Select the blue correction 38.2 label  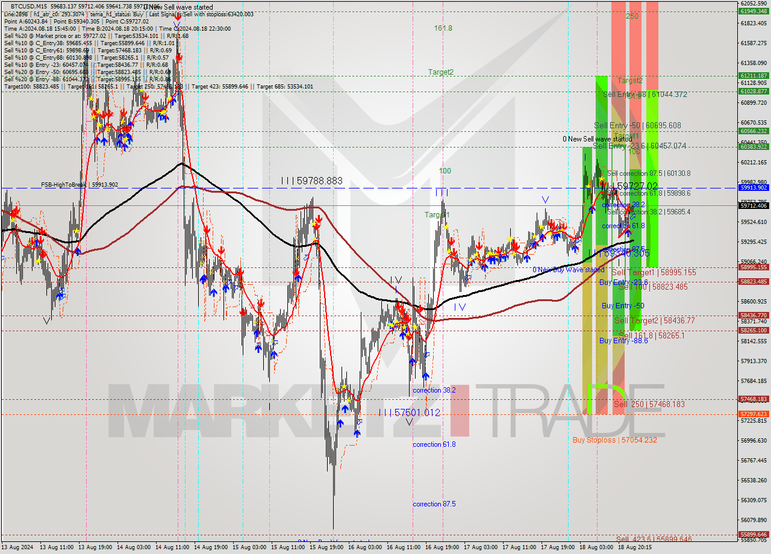point(434,390)
